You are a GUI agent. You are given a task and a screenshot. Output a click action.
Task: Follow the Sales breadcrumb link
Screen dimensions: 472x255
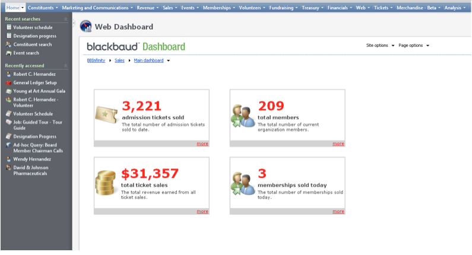[119, 60]
